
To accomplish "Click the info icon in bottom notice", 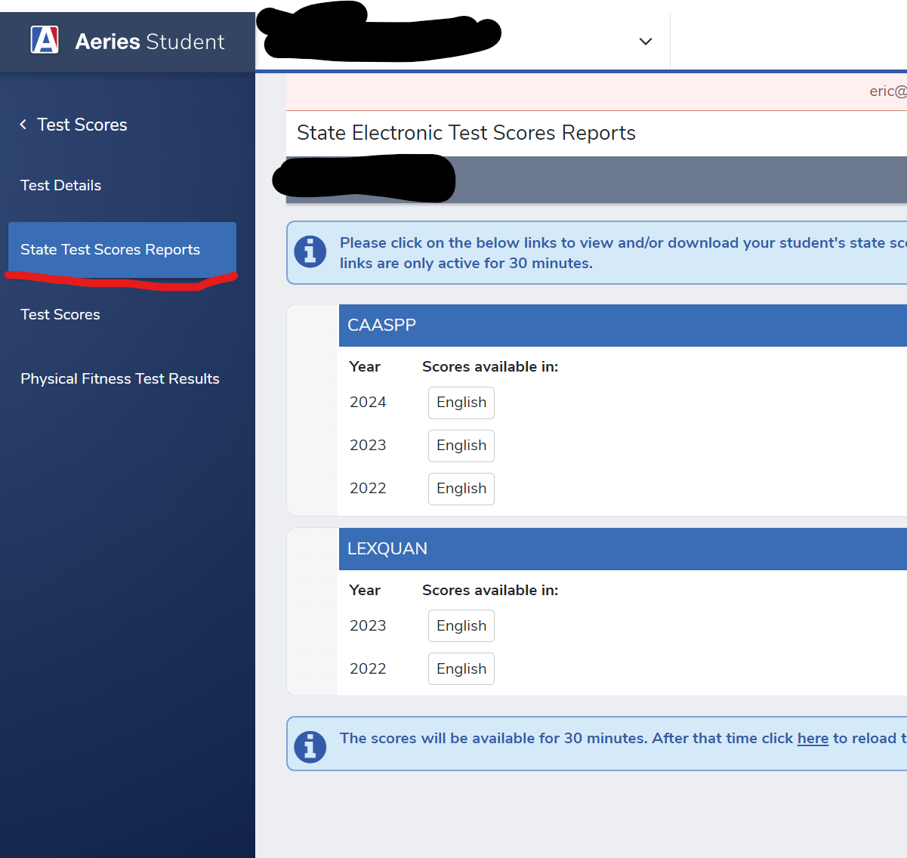I will click(310, 747).
